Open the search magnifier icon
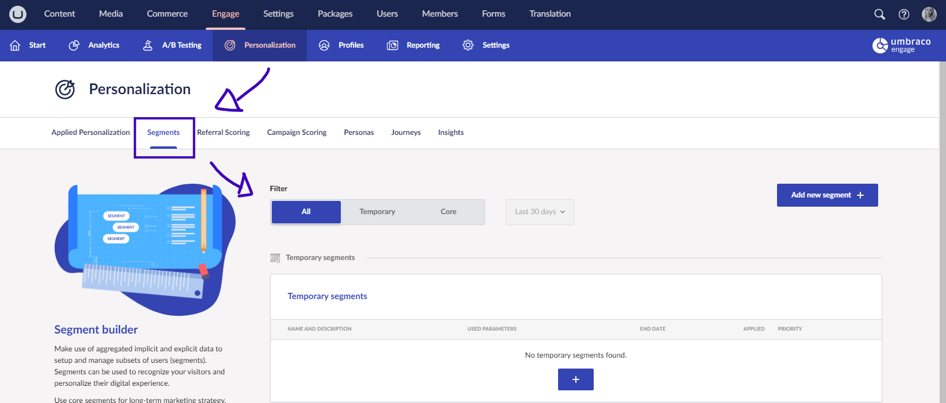Image resolution: width=946 pixels, height=403 pixels. 879,14
